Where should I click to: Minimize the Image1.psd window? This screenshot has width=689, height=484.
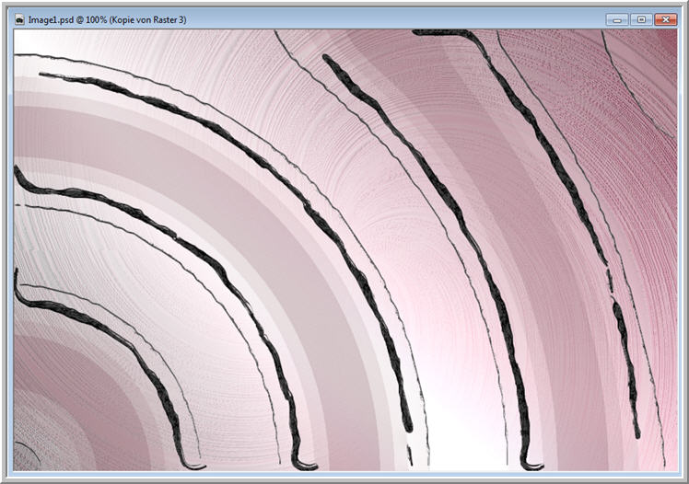click(x=617, y=19)
